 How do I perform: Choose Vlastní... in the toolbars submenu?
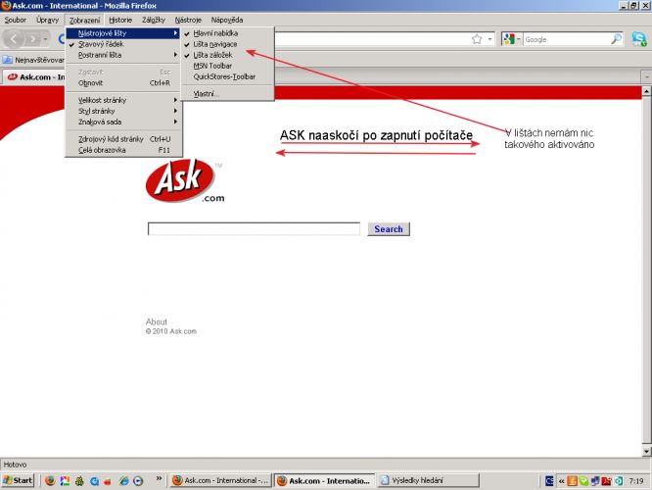pyautogui.click(x=227, y=94)
